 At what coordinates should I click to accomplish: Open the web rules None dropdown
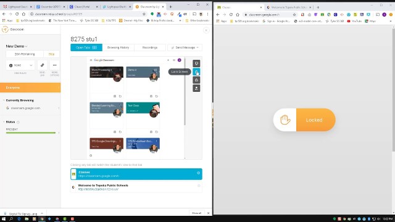[20, 65]
